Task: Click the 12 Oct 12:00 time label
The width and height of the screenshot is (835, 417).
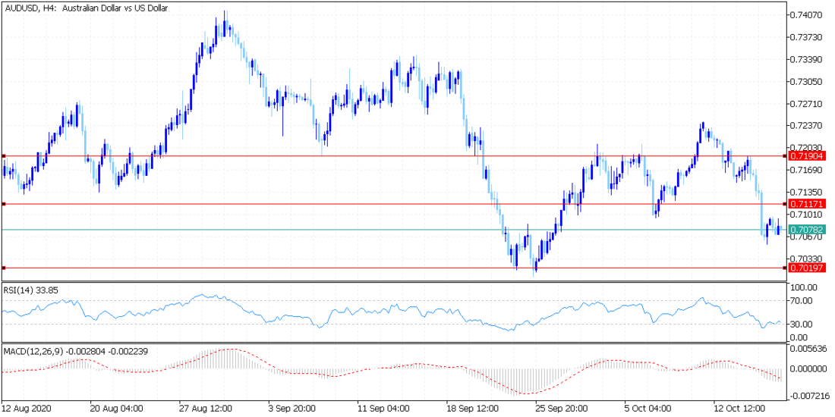Action: pos(741,409)
